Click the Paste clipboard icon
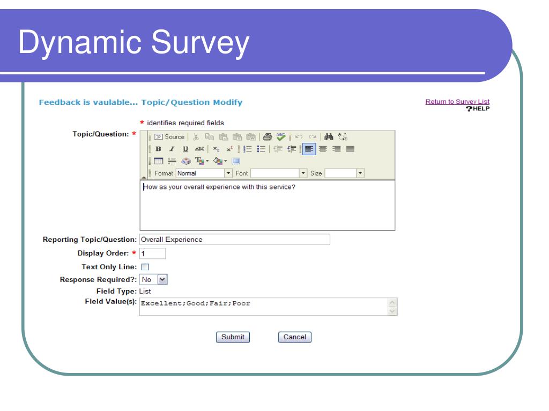 pyautogui.click(x=224, y=136)
